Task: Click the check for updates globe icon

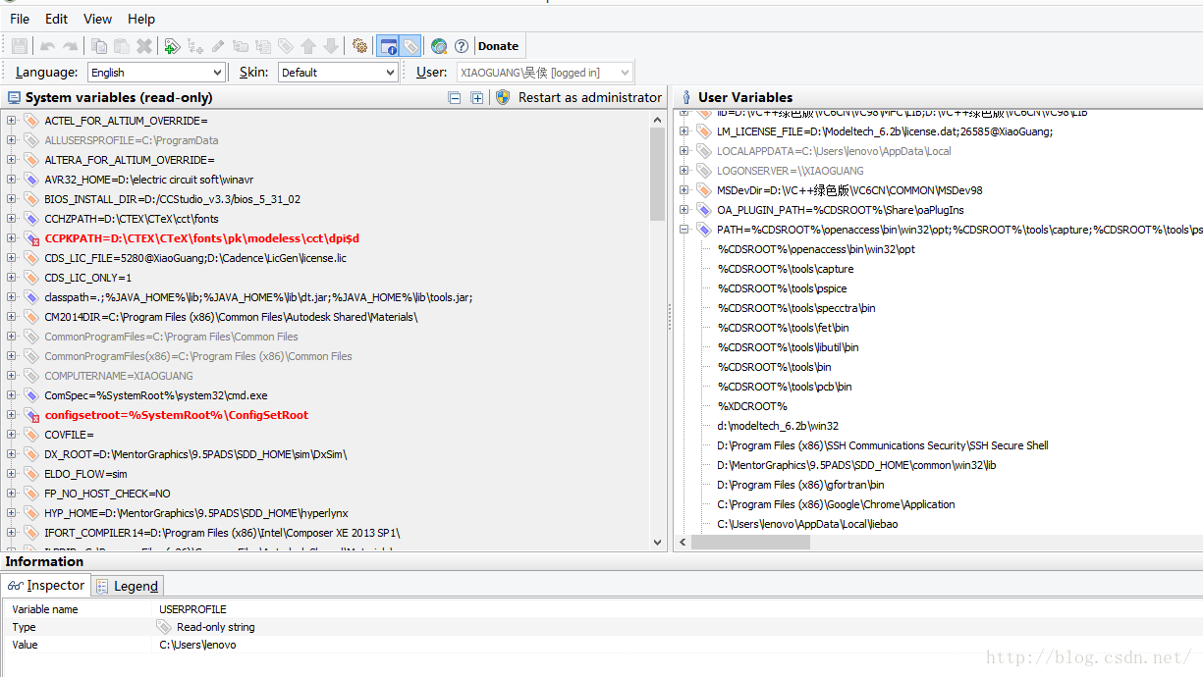Action: (439, 46)
